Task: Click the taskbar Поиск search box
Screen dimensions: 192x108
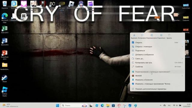Action: (x=74, y=105)
